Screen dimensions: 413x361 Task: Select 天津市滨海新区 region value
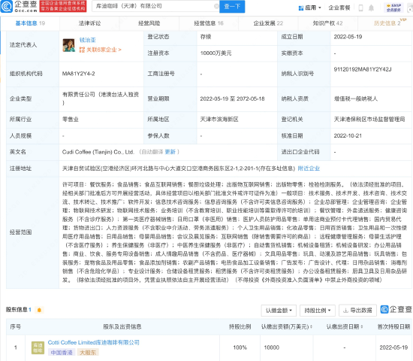[219, 120]
